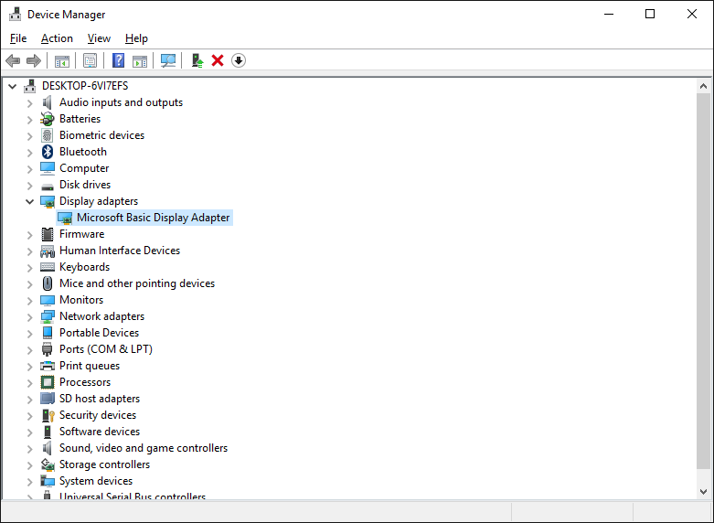Expand the Network adapters category
The image size is (714, 523).
click(x=29, y=316)
